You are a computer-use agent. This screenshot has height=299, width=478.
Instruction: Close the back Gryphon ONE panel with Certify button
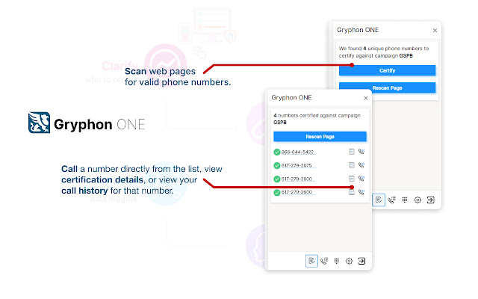(435, 30)
